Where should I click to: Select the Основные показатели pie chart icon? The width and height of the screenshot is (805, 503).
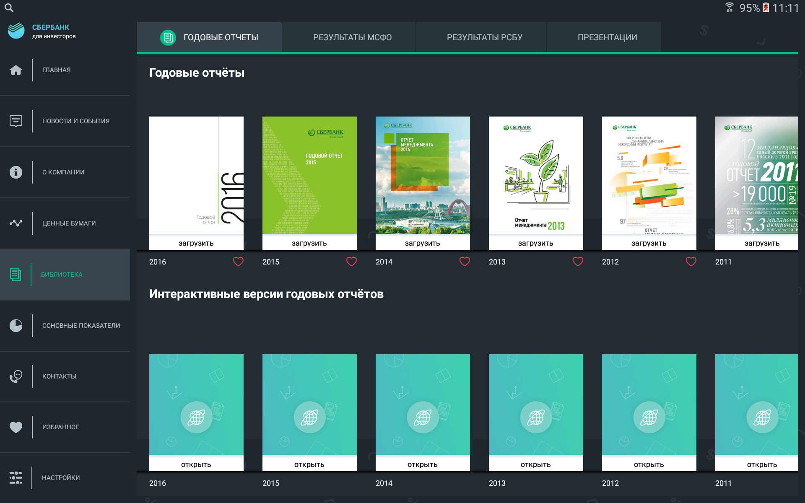click(16, 326)
